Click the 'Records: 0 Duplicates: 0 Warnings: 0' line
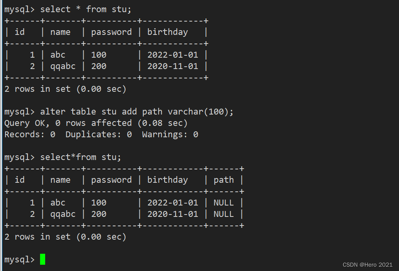The image size is (399, 271). (x=101, y=135)
